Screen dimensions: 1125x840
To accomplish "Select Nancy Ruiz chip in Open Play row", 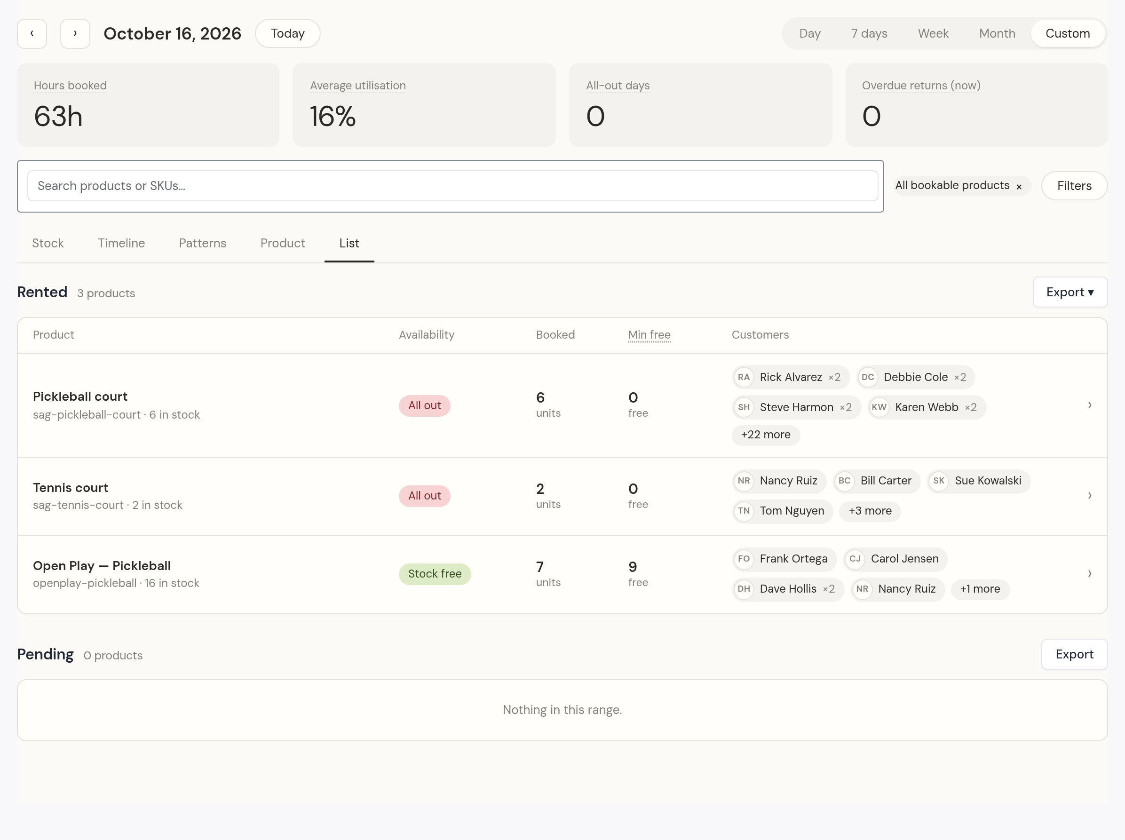I will [897, 589].
